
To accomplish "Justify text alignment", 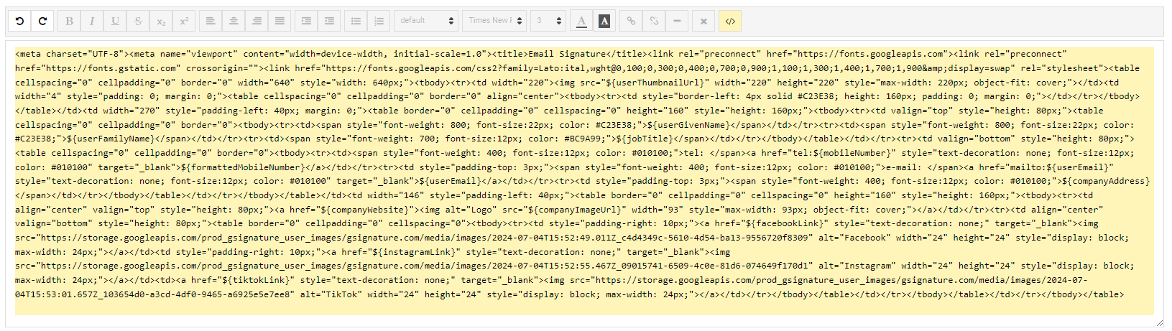I will pyautogui.click(x=280, y=21).
